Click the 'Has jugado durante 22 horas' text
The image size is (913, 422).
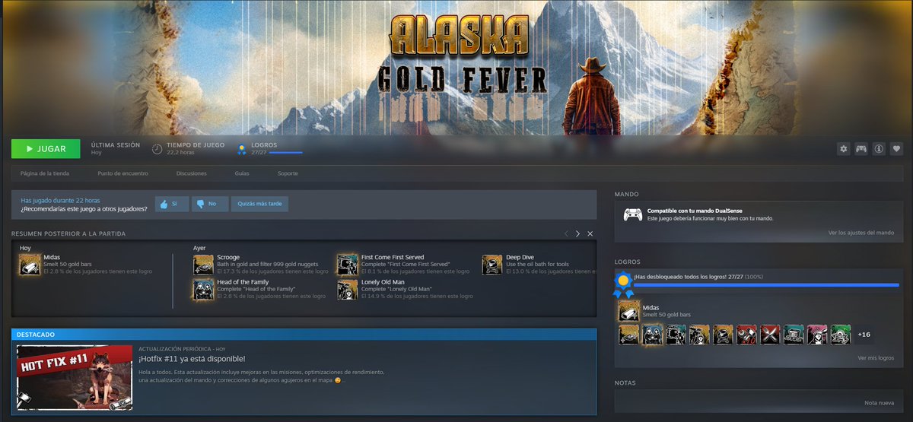pyautogui.click(x=60, y=200)
